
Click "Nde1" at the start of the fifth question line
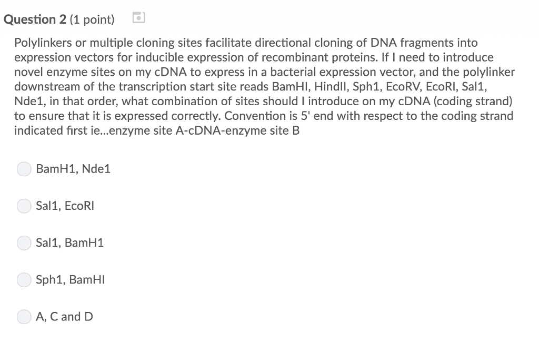coord(28,101)
